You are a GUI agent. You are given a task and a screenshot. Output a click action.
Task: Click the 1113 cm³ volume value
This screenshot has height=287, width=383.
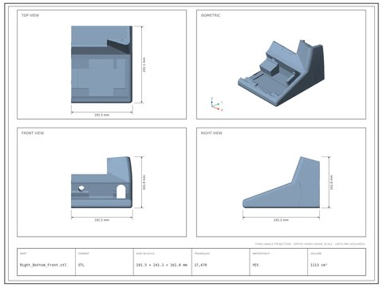pyautogui.click(x=318, y=265)
